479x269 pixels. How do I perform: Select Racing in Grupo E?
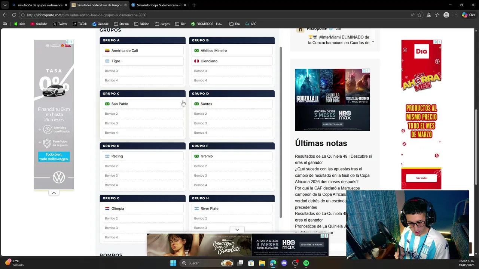click(143, 156)
